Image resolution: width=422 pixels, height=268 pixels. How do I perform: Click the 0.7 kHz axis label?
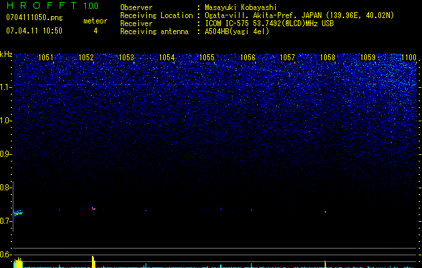coord(5,221)
